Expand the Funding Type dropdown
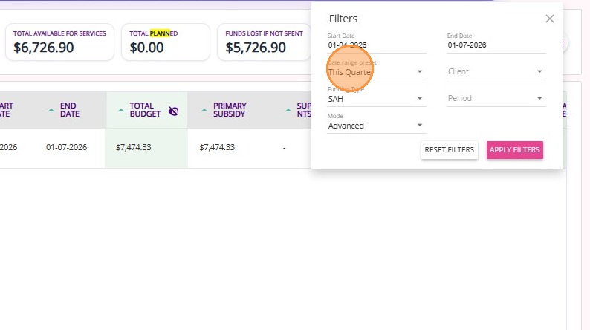This screenshot has height=330, width=590. pyautogui.click(x=377, y=98)
